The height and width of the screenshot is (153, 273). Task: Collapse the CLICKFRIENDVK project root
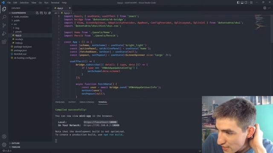30,13
